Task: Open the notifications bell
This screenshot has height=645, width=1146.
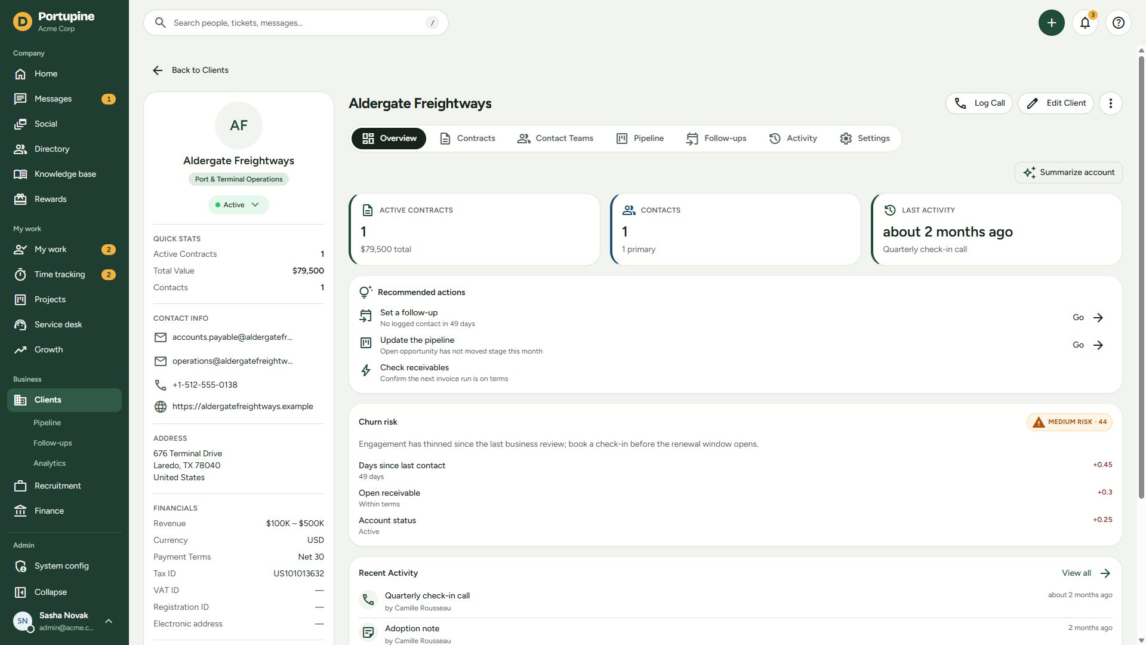Action: pos(1085,23)
